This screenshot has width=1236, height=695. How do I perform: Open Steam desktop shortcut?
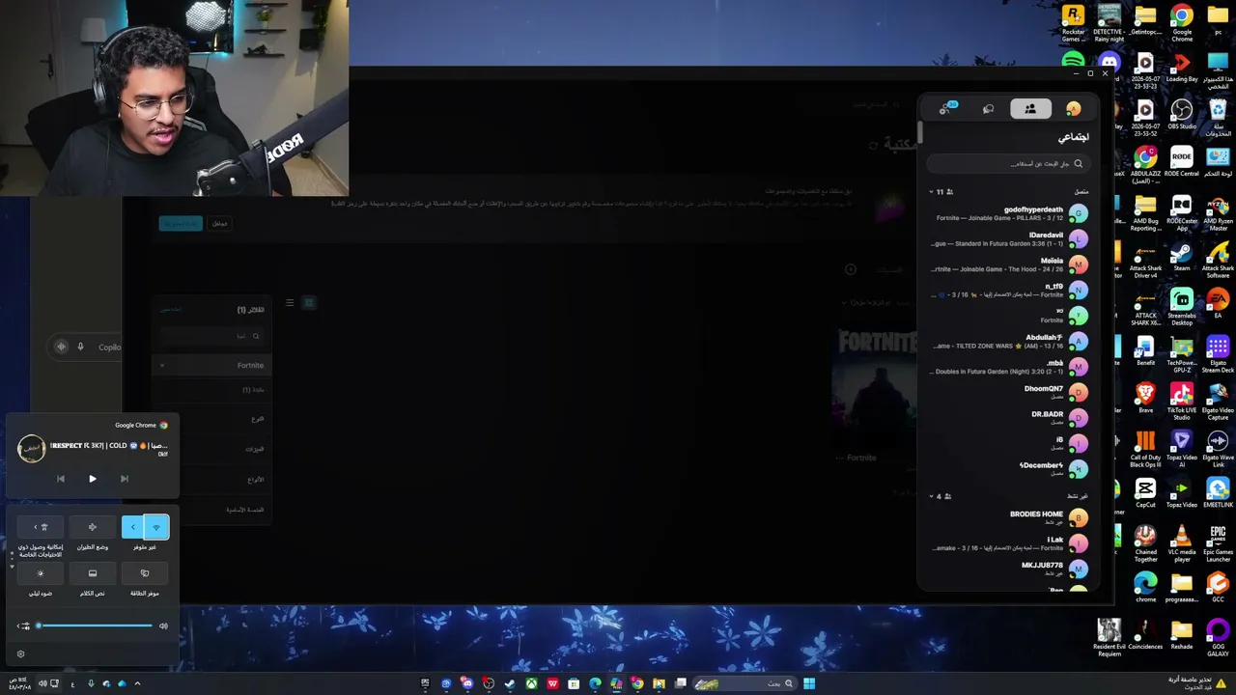pos(1182,257)
